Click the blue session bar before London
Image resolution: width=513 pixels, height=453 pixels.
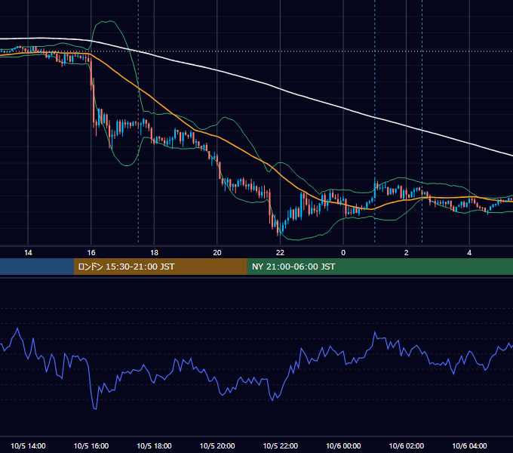[37, 267]
